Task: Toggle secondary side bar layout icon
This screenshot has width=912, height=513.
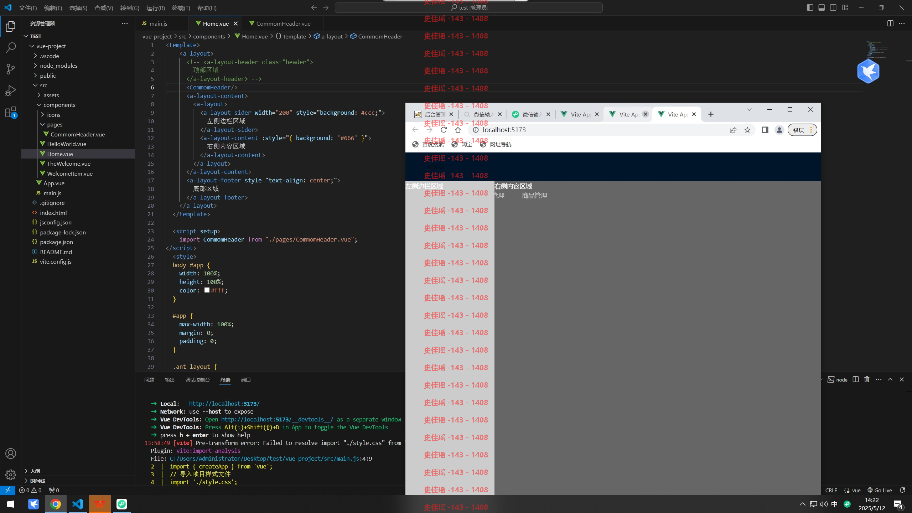Action: [x=833, y=7]
